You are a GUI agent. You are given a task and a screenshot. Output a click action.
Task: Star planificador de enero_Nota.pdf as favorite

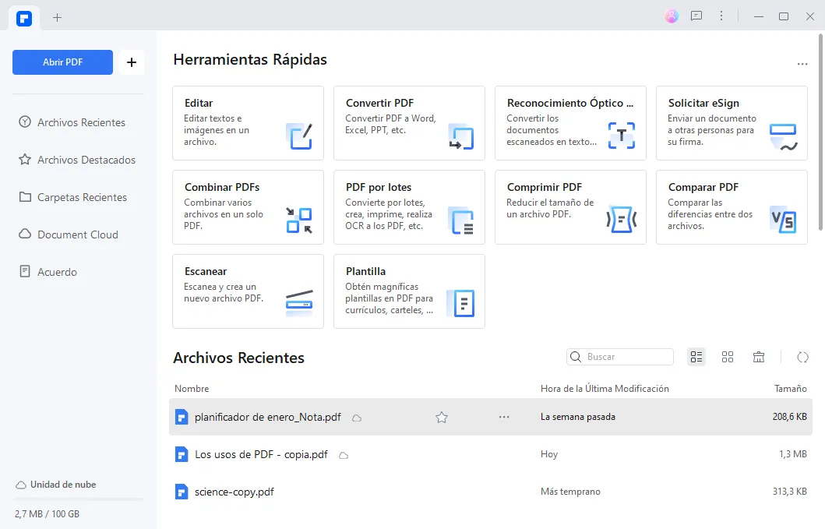click(x=442, y=418)
